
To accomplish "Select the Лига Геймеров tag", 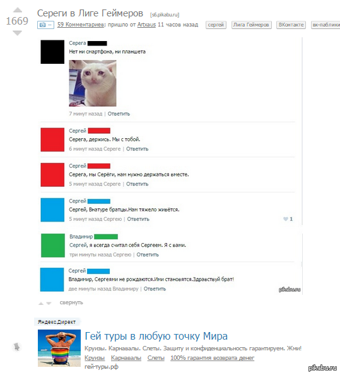I will point(251,25).
